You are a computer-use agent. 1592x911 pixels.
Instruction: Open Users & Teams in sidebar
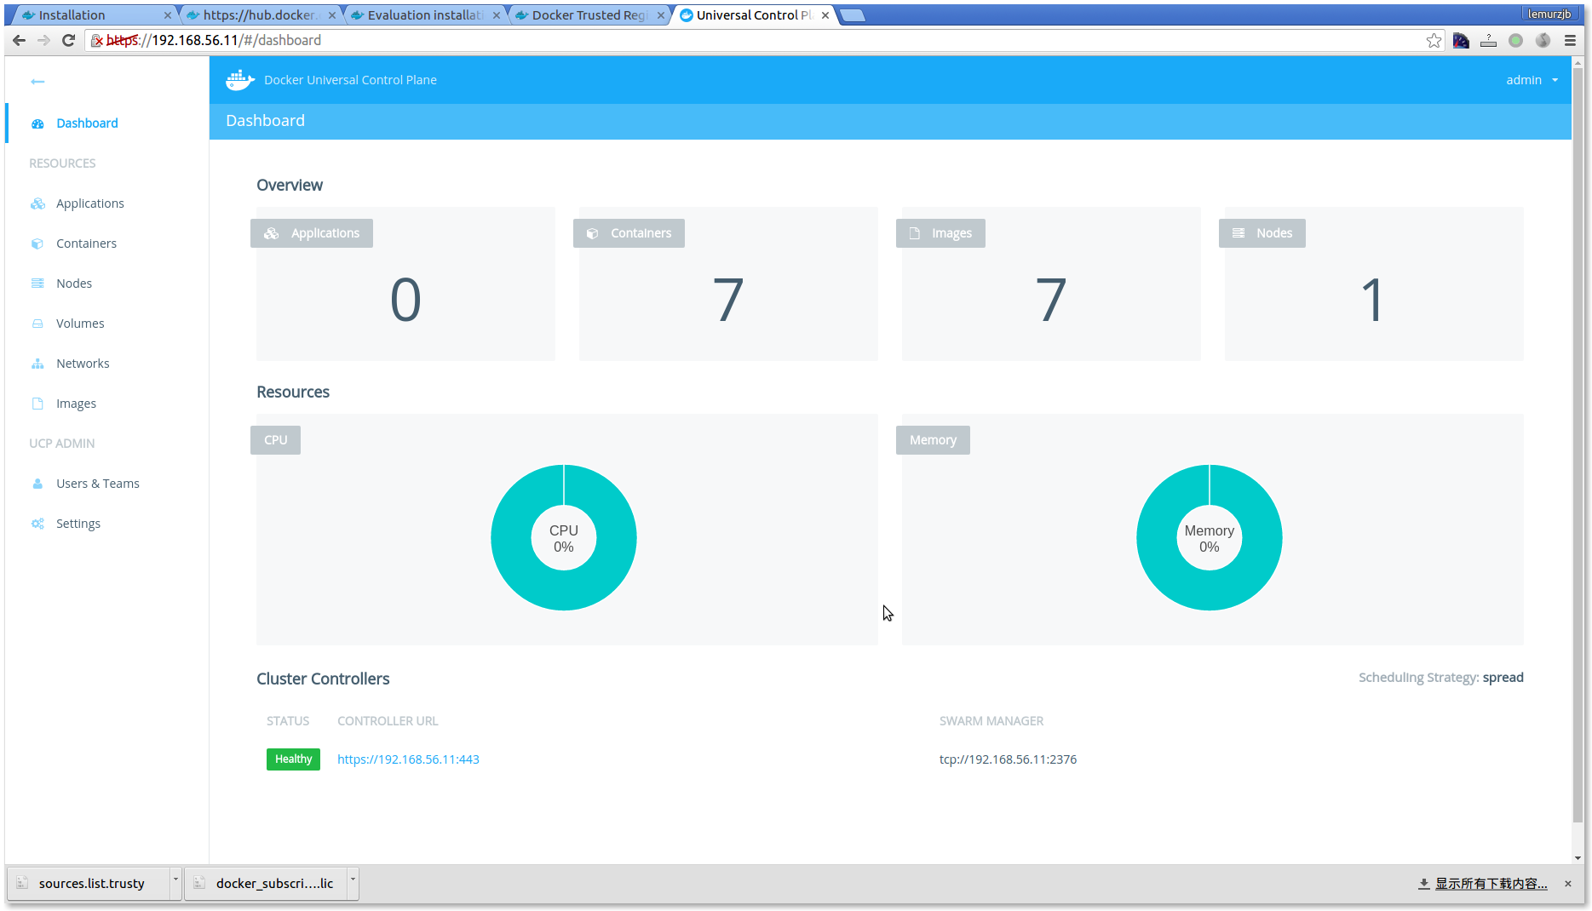pyautogui.click(x=98, y=484)
